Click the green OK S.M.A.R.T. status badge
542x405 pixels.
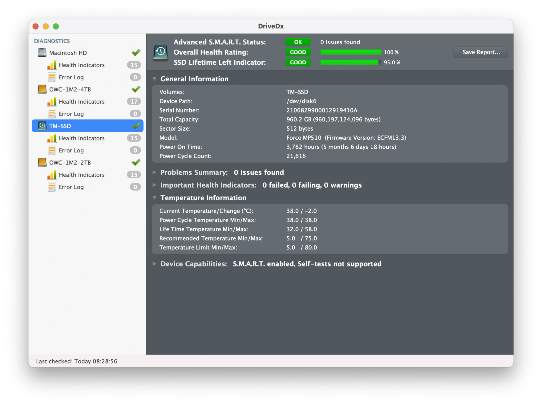tap(298, 42)
